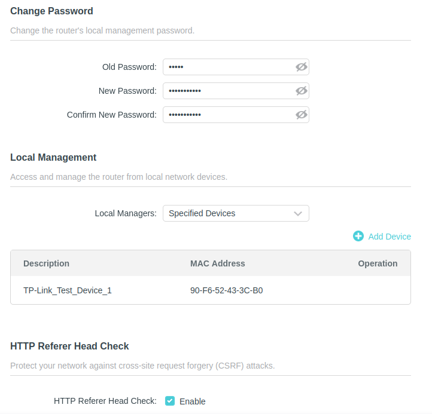
Task: Click the Operation column header
Action: point(378,263)
